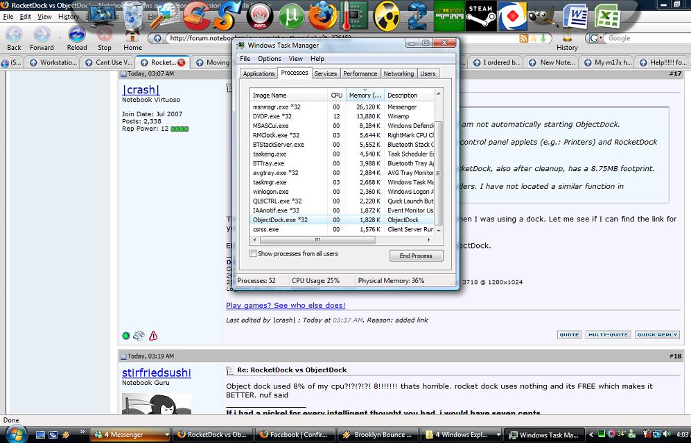Launch Firefox from the dock
Image resolution: width=691 pixels, height=443 pixels.
click(322, 16)
